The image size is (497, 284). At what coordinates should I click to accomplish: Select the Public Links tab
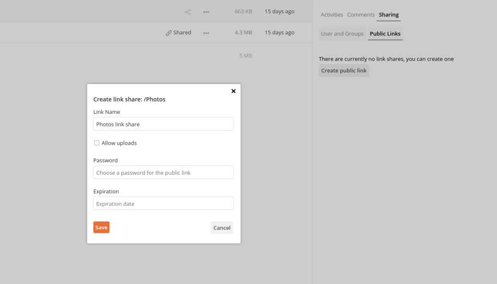tap(385, 33)
